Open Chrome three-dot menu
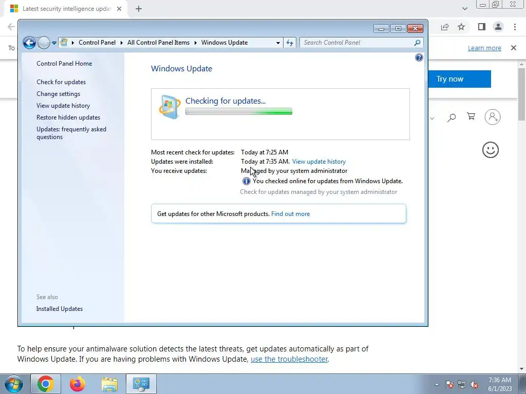This screenshot has width=526, height=394. 515,27
